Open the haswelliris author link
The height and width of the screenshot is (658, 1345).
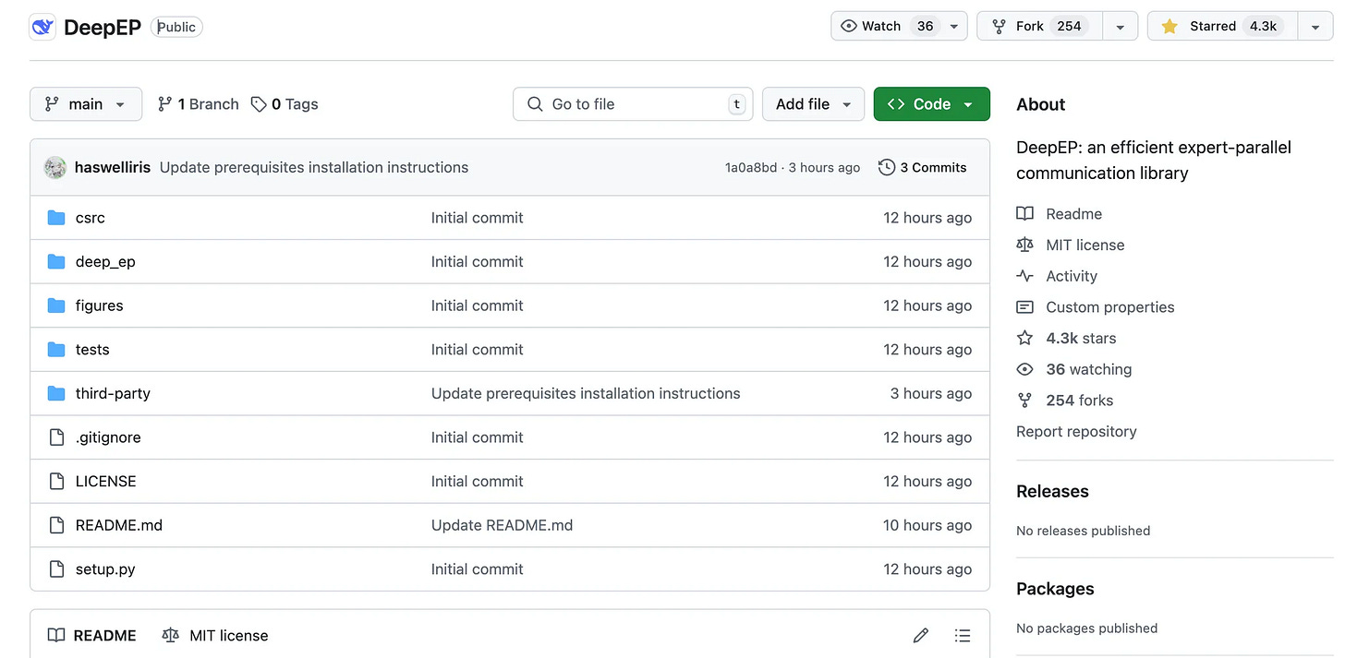click(113, 167)
